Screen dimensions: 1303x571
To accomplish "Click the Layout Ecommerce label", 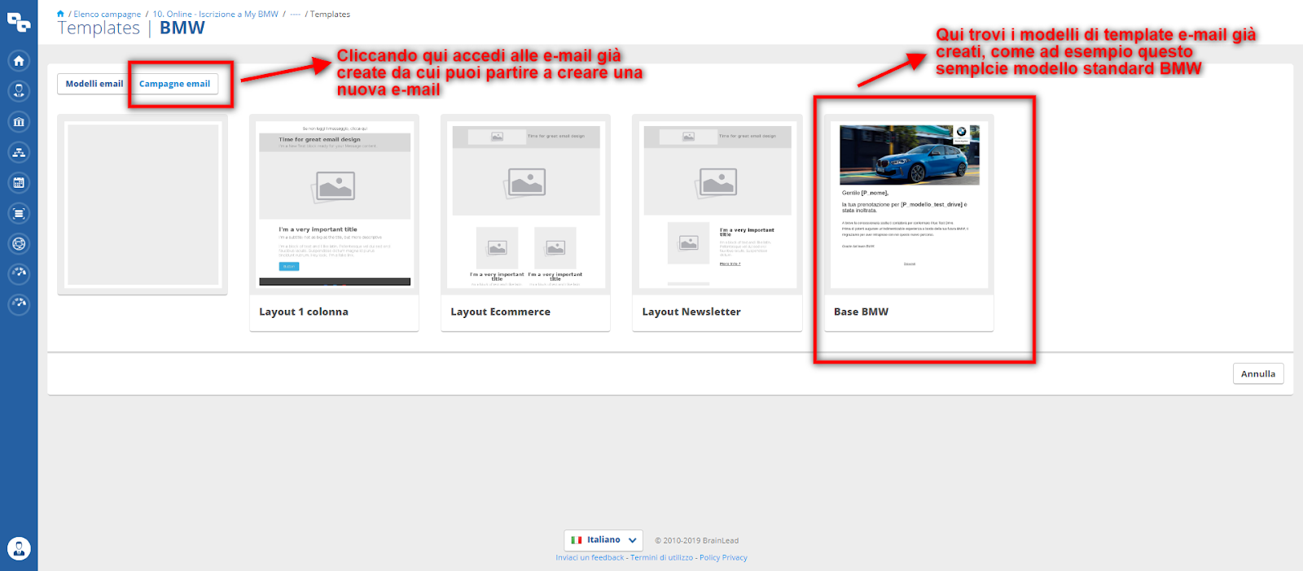I will (501, 312).
